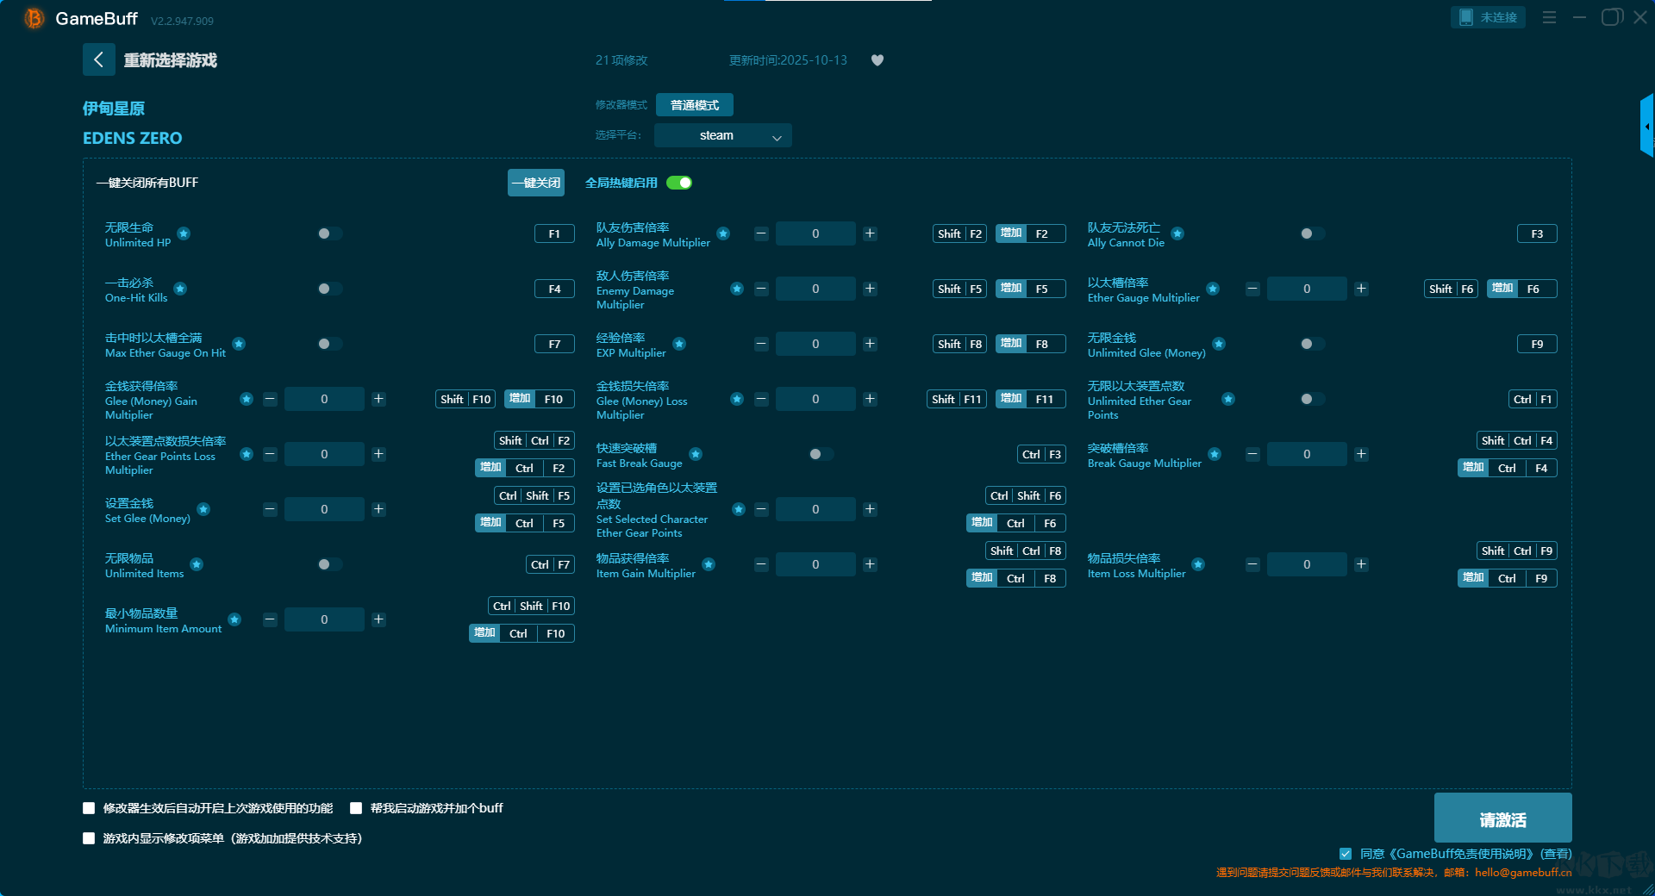Click the star icon for Ally Cannot Die
1655x896 pixels.
(1177, 233)
